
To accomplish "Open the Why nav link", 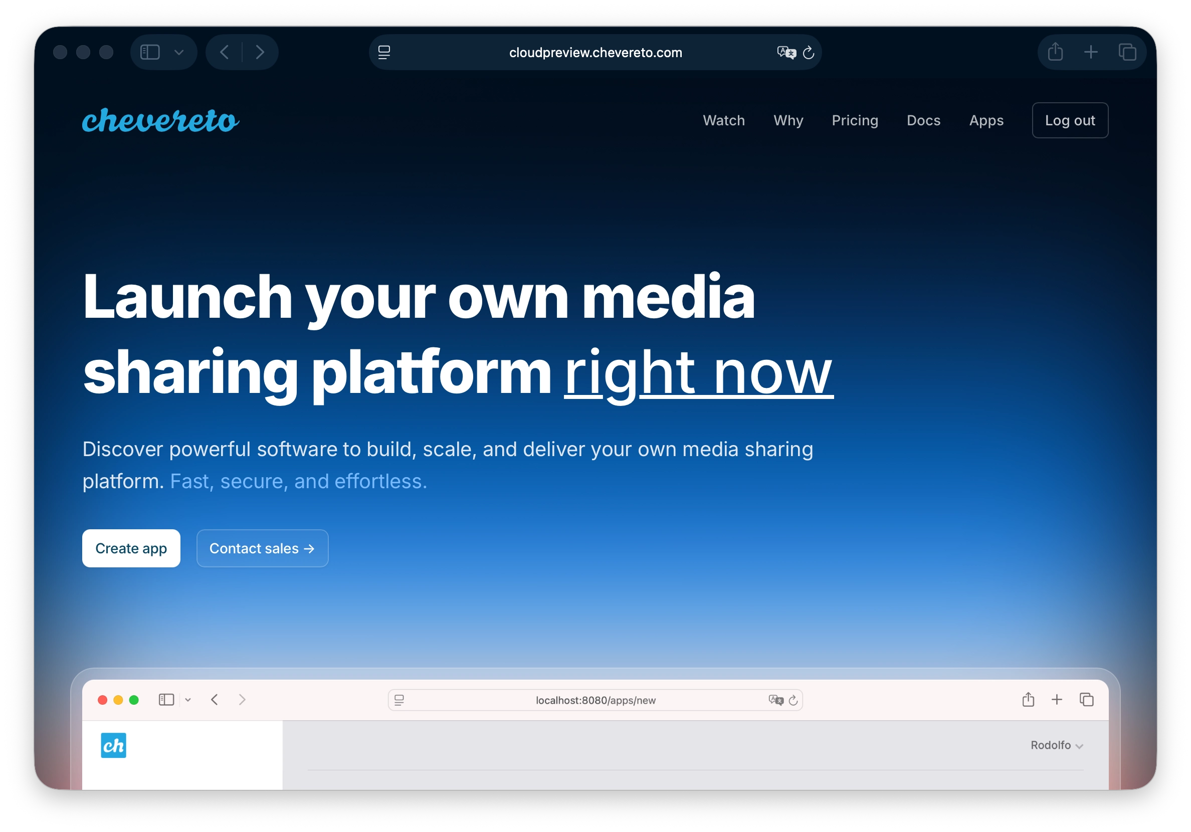I will [x=788, y=120].
